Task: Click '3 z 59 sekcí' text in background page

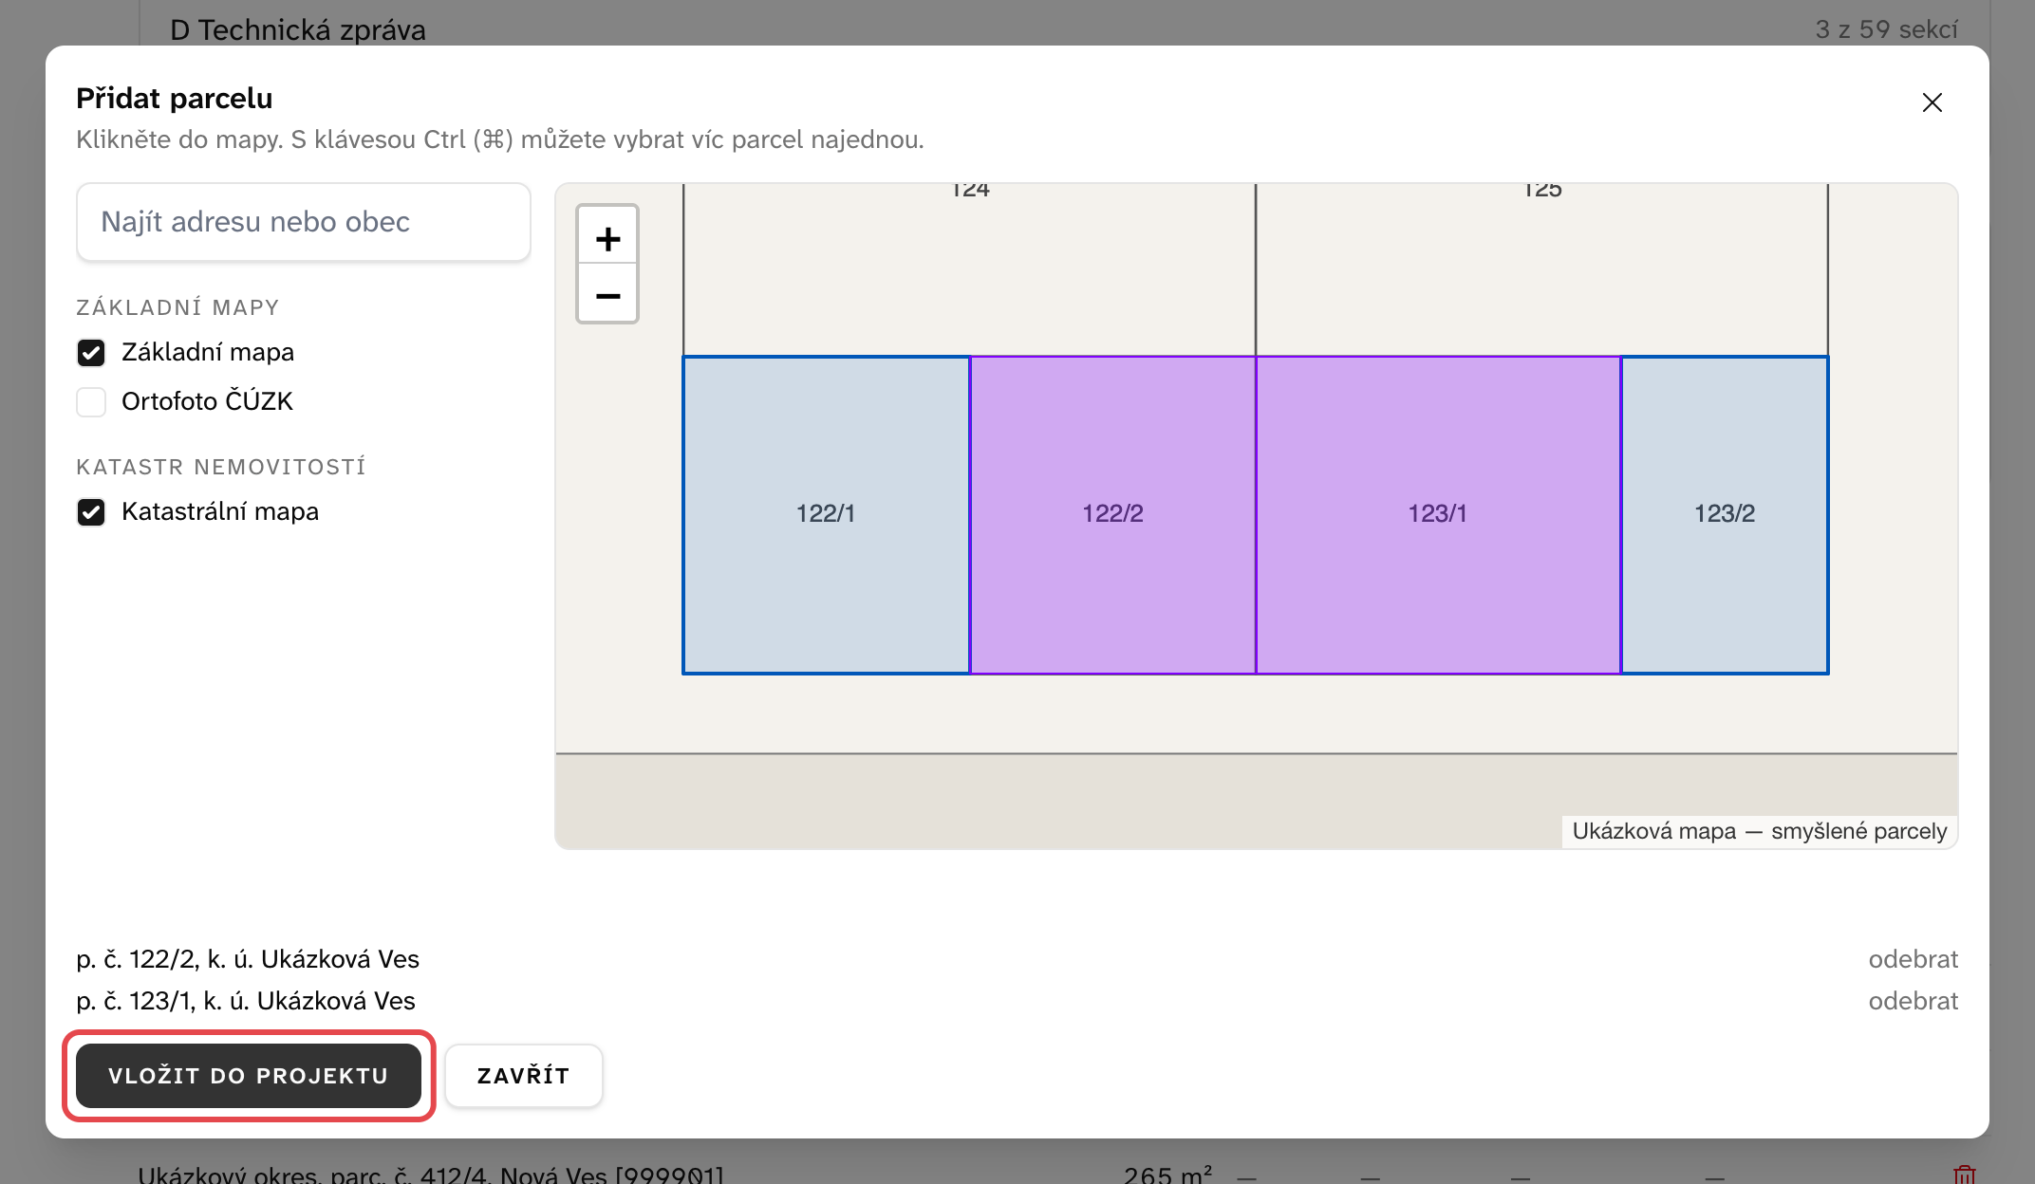Action: point(1887,29)
